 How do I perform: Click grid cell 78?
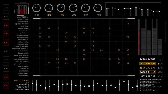[128, 37]
